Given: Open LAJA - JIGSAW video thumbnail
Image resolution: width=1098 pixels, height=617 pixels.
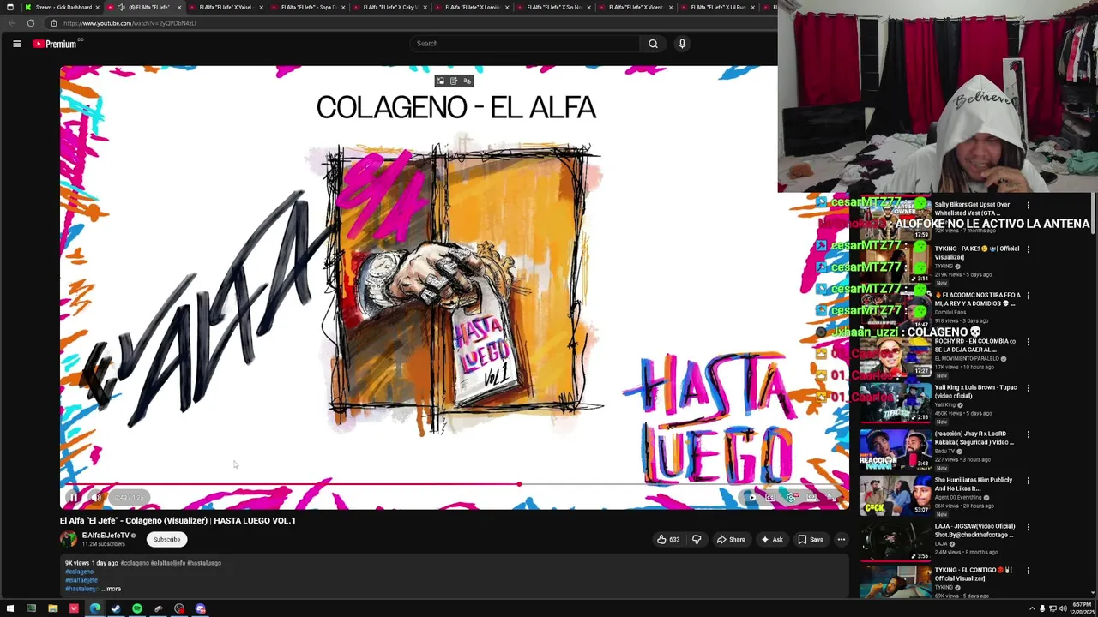Looking at the screenshot, I should (x=895, y=542).
